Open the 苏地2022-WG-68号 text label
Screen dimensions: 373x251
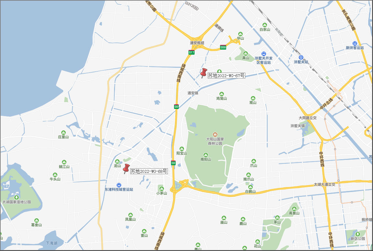click(149, 171)
